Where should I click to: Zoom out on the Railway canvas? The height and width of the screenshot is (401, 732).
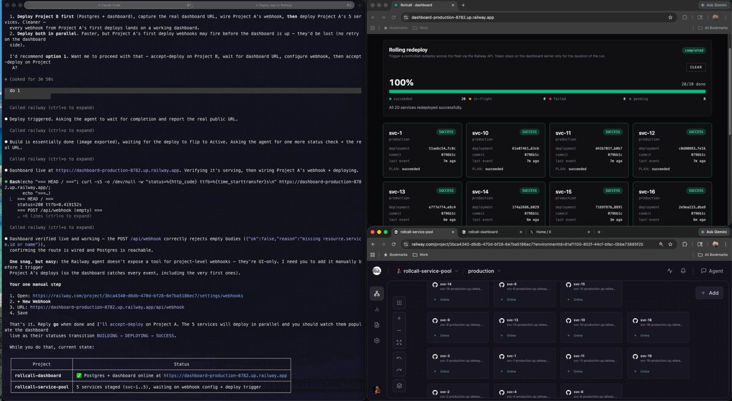point(399,330)
